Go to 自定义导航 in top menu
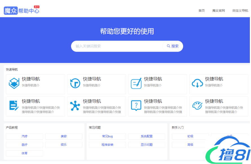 tap(240, 11)
